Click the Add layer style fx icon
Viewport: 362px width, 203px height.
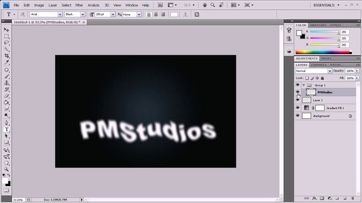click(x=314, y=198)
